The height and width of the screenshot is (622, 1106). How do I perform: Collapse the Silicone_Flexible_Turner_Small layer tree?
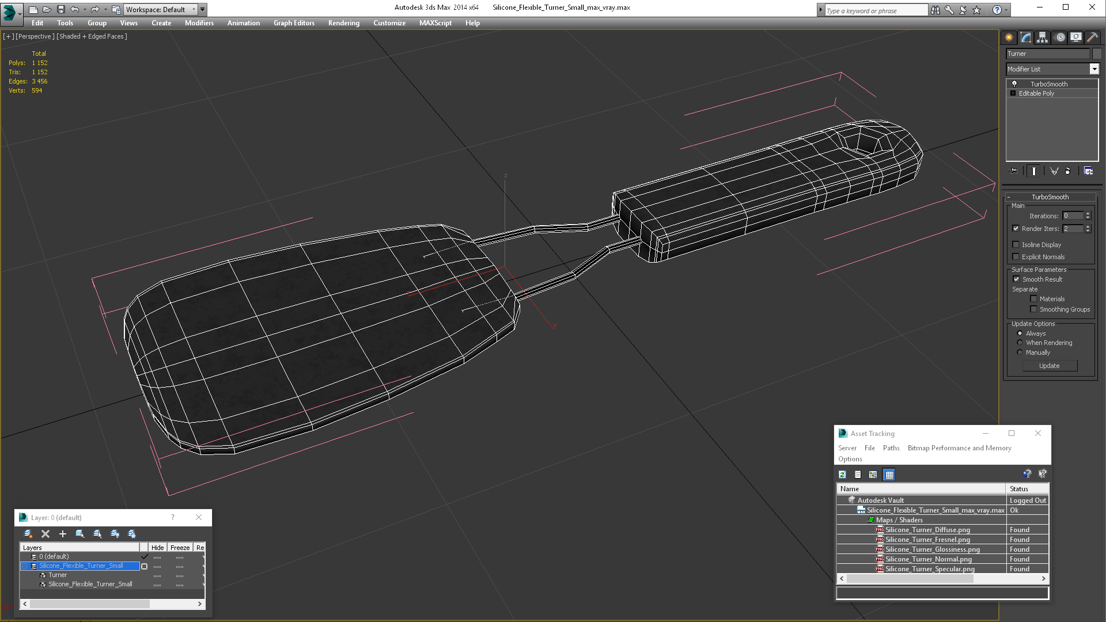25,566
